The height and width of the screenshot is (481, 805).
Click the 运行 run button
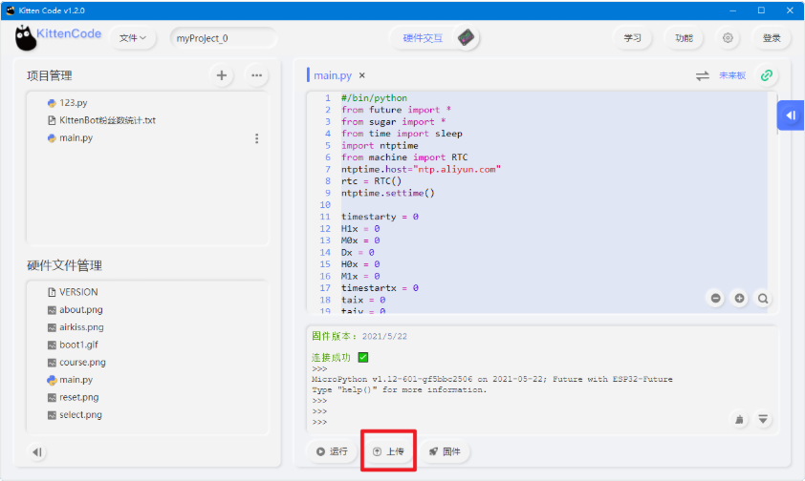(x=332, y=451)
